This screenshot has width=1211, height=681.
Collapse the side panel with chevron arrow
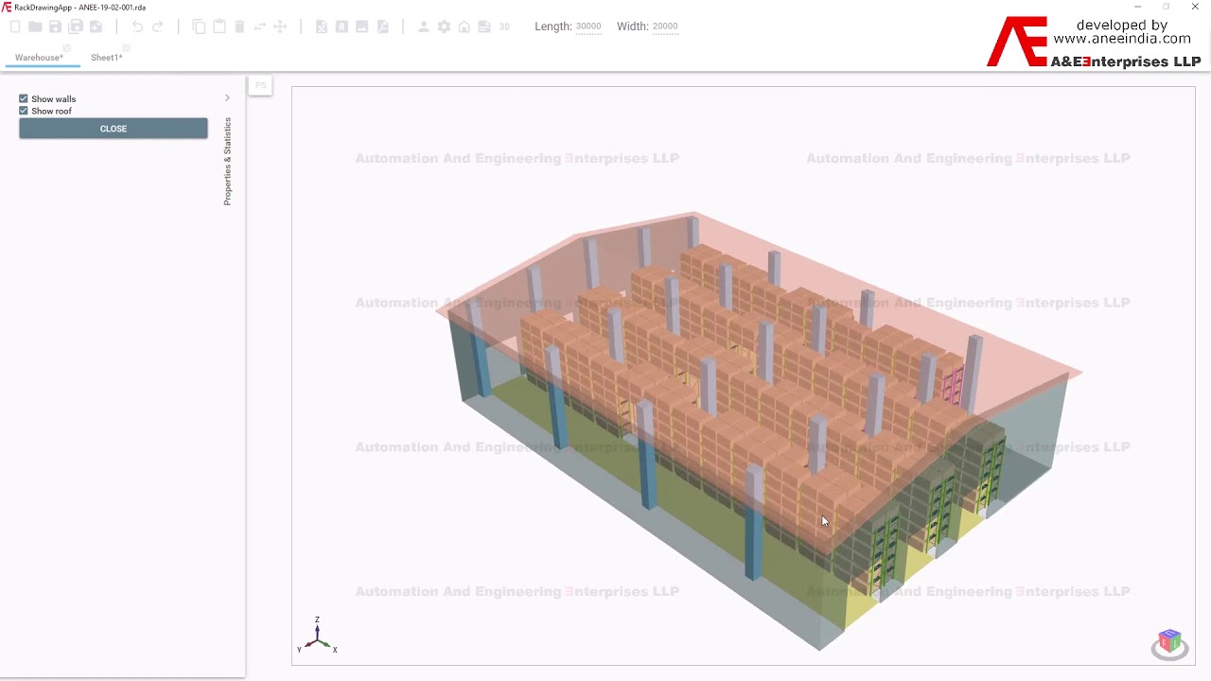tap(227, 98)
